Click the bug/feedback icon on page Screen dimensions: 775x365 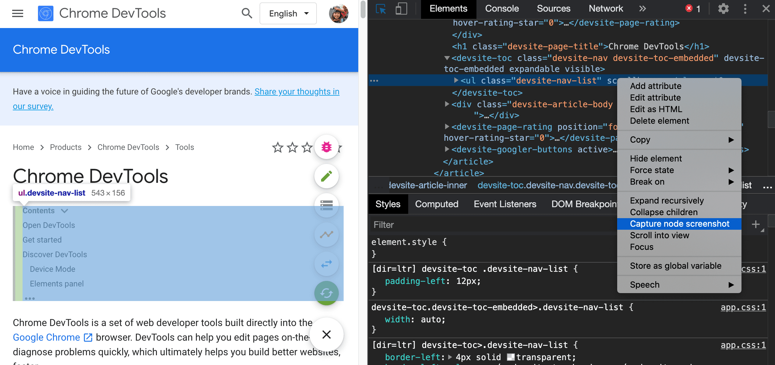click(326, 147)
